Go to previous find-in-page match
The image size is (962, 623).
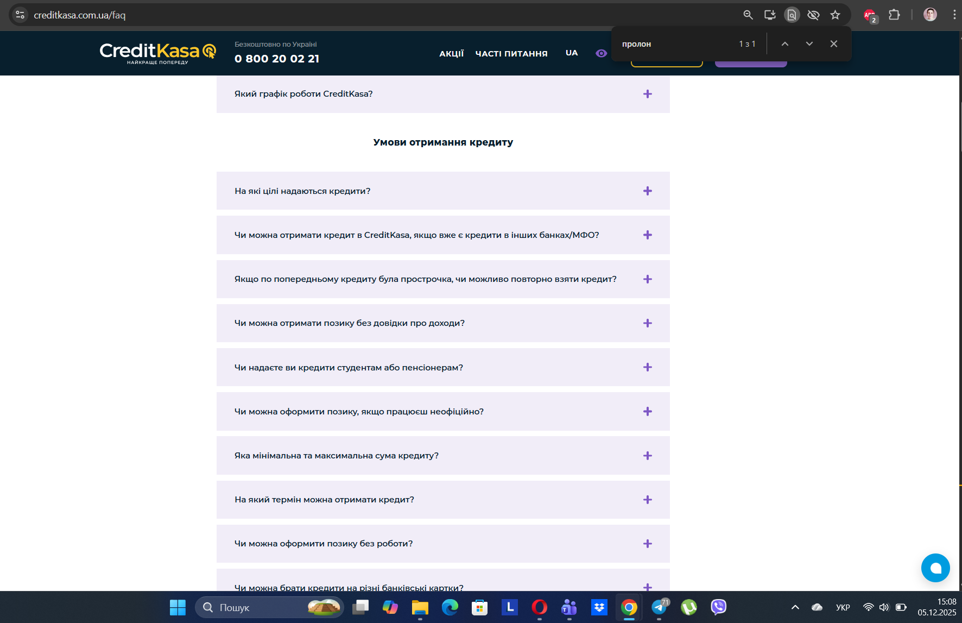point(785,43)
